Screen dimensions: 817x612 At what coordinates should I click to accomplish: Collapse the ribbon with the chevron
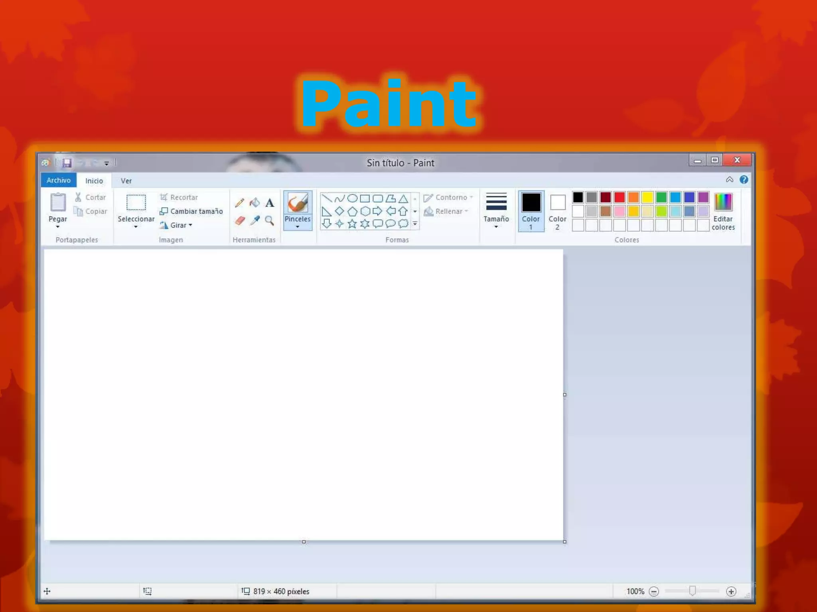730,180
